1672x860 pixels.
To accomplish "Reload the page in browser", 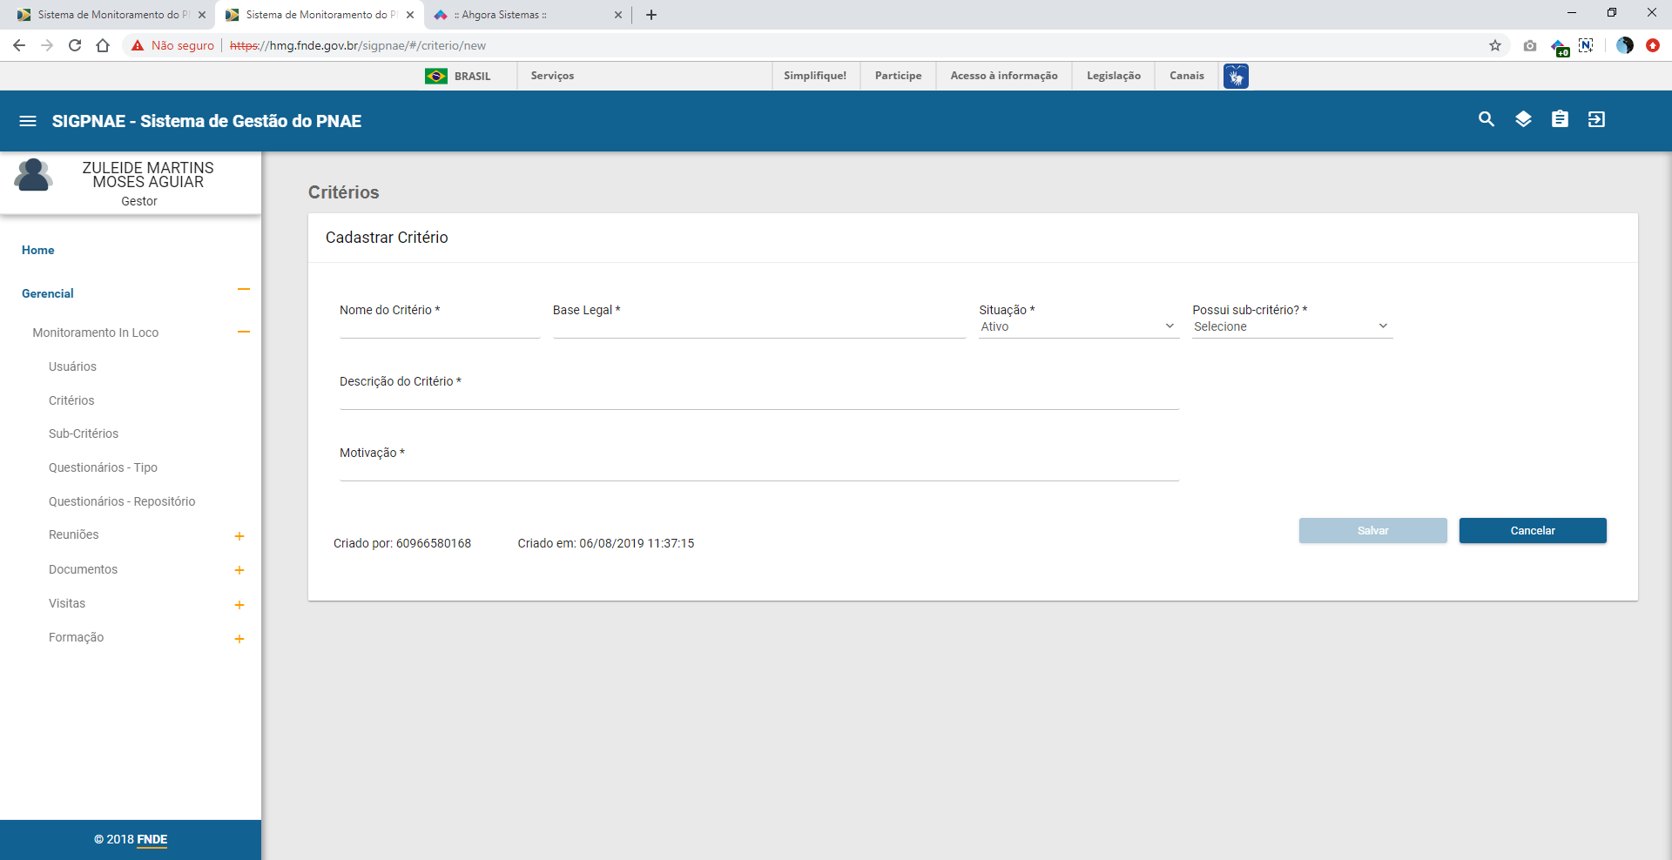I will (x=75, y=45).
